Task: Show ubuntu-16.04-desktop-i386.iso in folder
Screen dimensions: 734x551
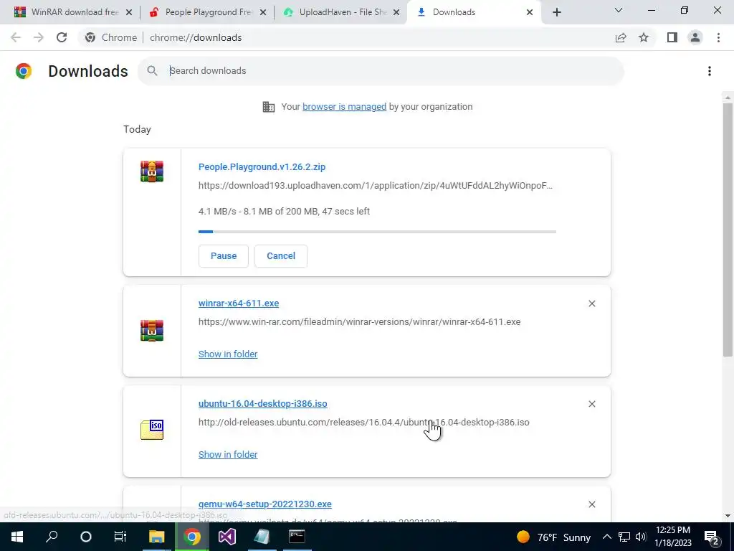Action: coord(228,454)
